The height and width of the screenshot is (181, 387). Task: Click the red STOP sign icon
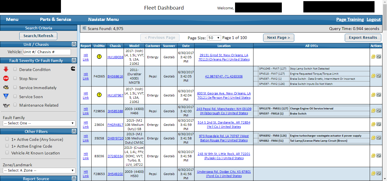point(6,79)
